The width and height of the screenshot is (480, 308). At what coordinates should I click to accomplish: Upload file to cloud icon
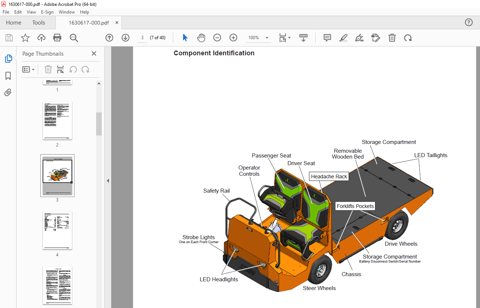pos(41,38)
